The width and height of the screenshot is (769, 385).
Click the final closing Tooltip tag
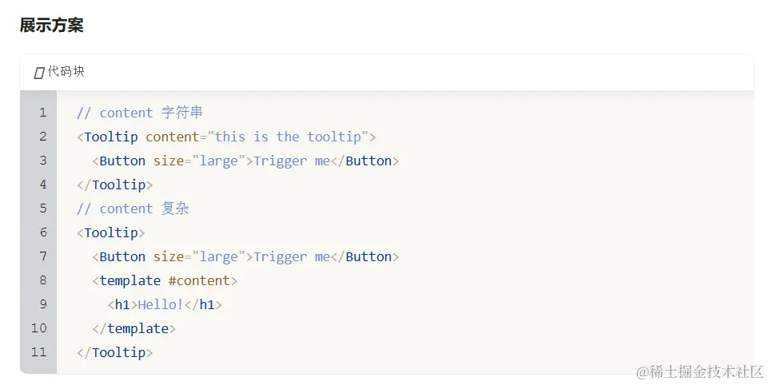click(115, 353)
